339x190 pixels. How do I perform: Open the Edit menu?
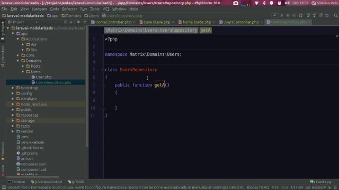point(14,9)
